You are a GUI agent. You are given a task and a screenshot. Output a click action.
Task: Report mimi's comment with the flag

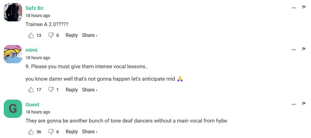tap(304, 49)
